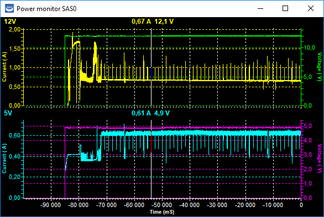This screenshot has width=324, height=217.
Task: Click the -10 000 time axis label
Action: click(x=273, y=205)
